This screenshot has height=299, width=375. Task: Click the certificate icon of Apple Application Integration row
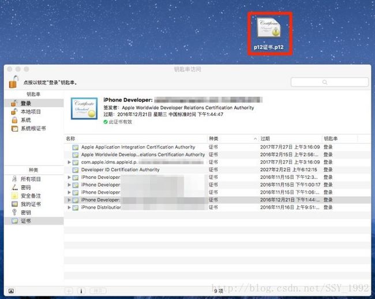click(76, 147)
